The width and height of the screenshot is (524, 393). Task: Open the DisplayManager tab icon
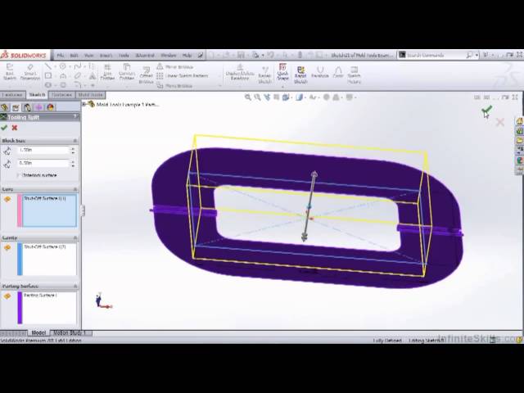coord(51,107)
